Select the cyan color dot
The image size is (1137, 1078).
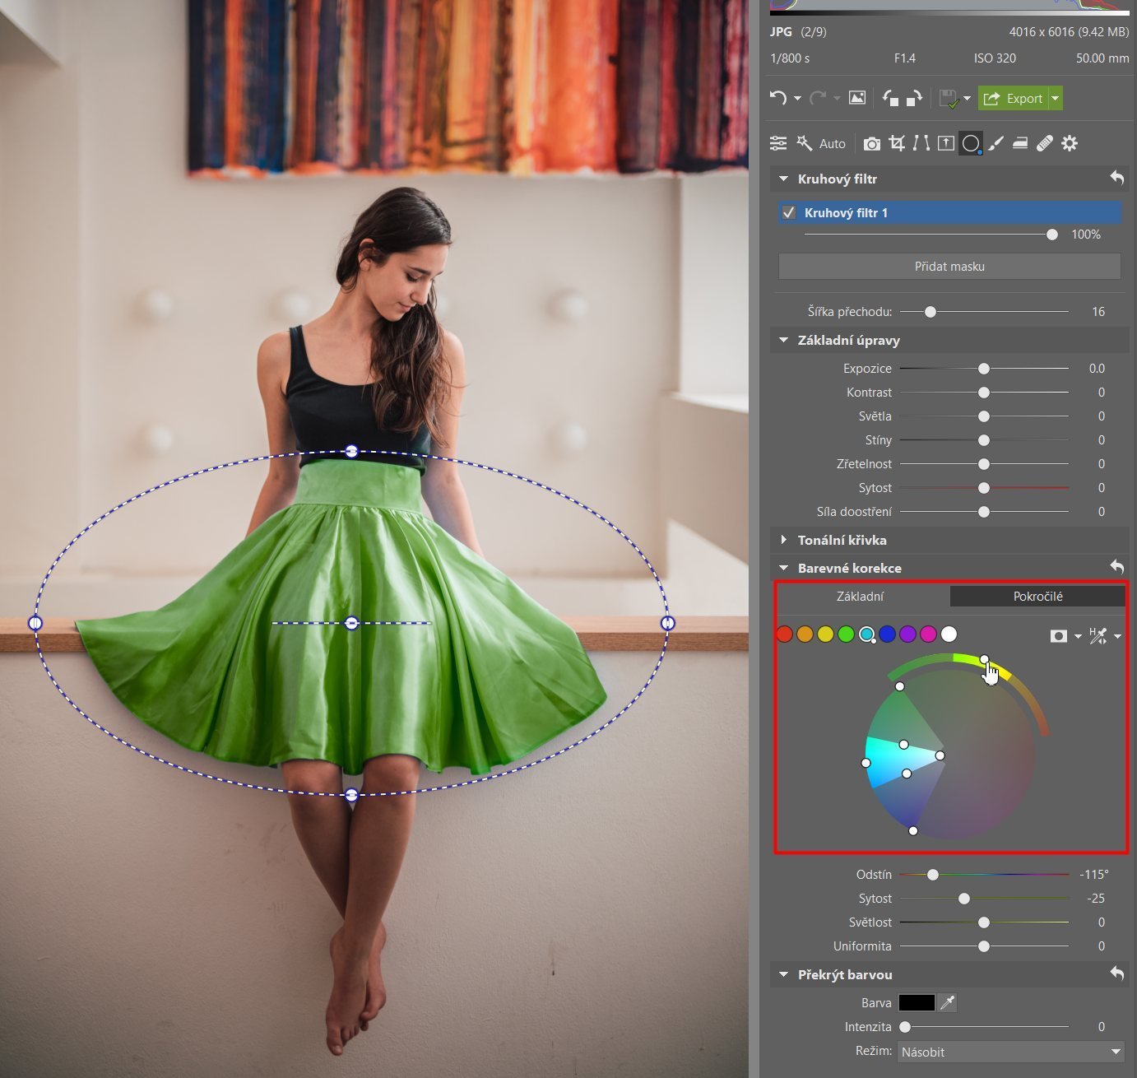tap(866, 634)
